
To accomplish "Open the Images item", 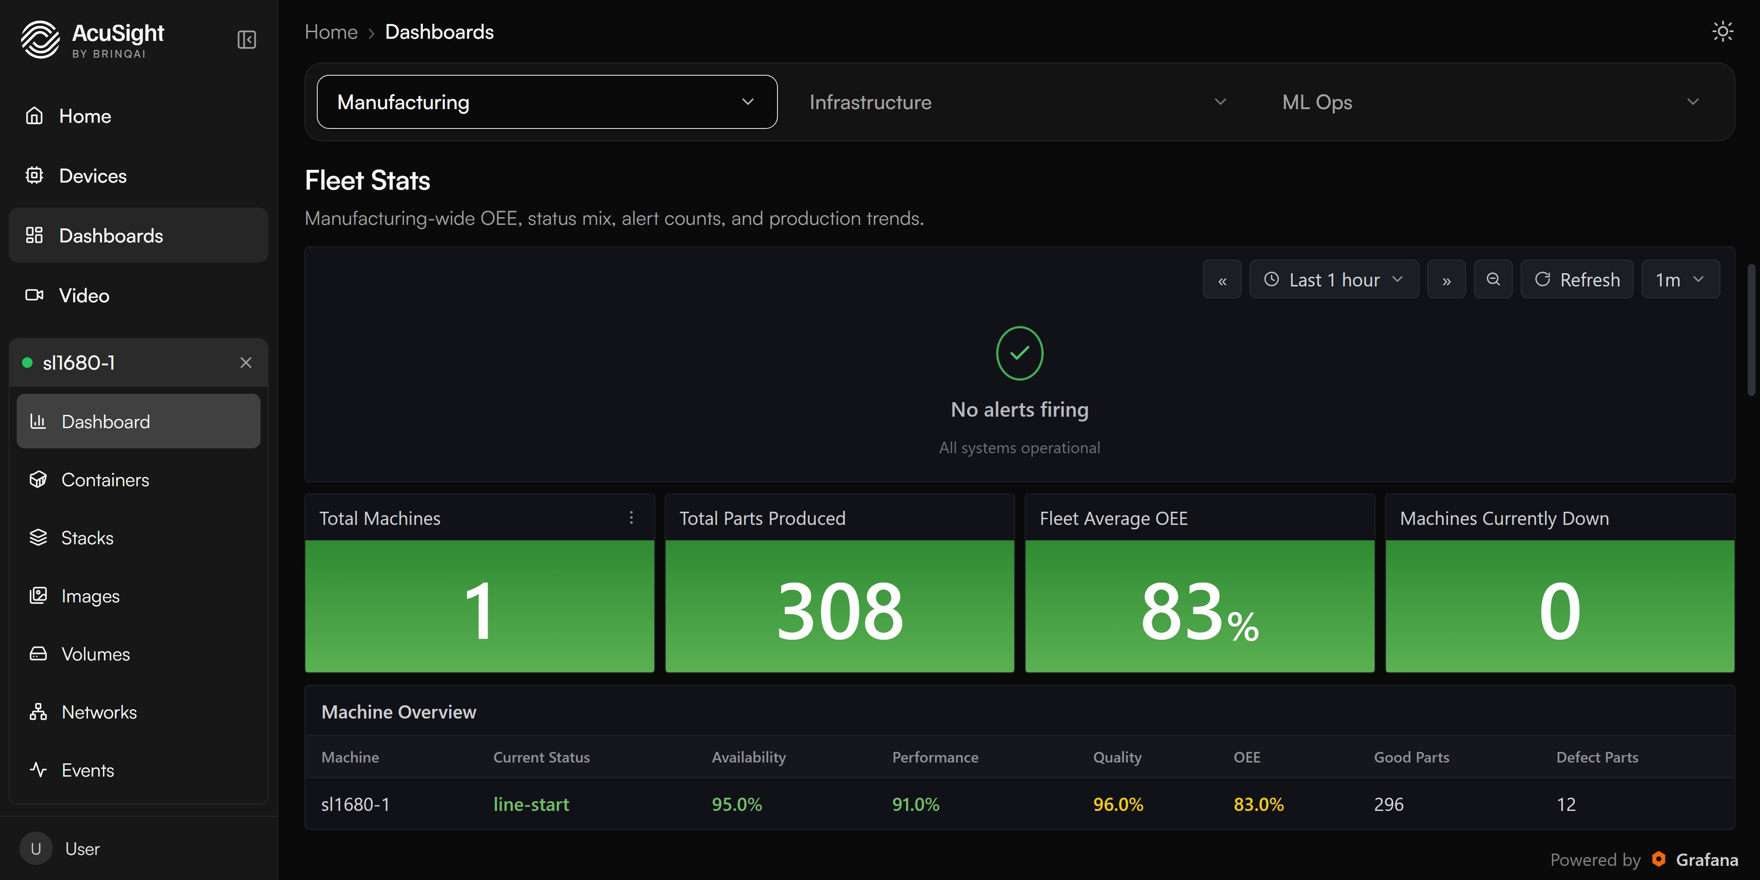I will pos(138,596).
